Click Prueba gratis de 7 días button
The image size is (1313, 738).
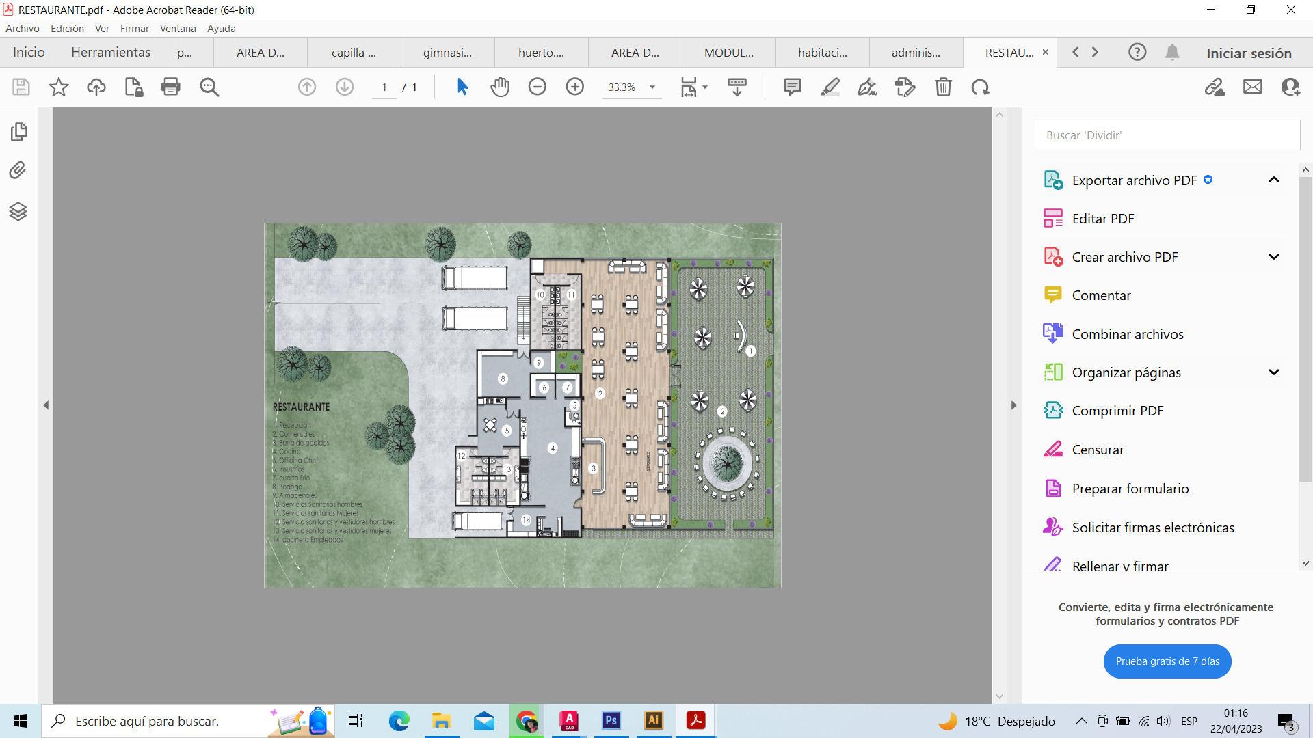tap(1167, 661)
